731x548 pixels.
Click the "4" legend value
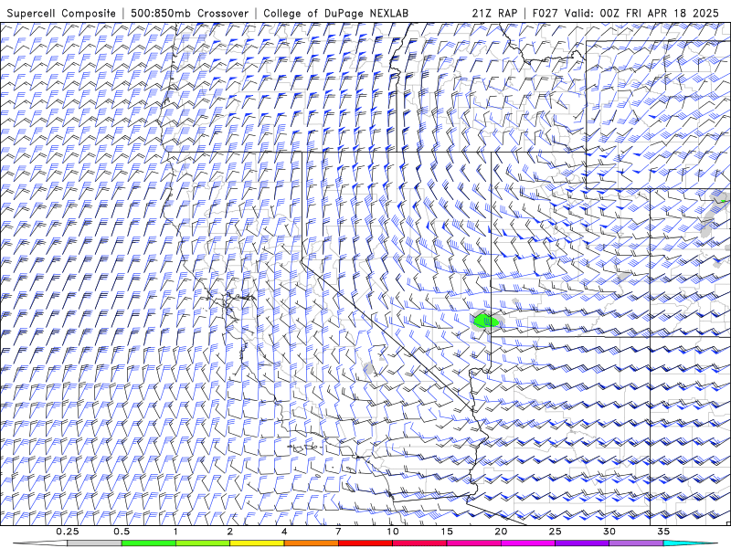[284, 532]
